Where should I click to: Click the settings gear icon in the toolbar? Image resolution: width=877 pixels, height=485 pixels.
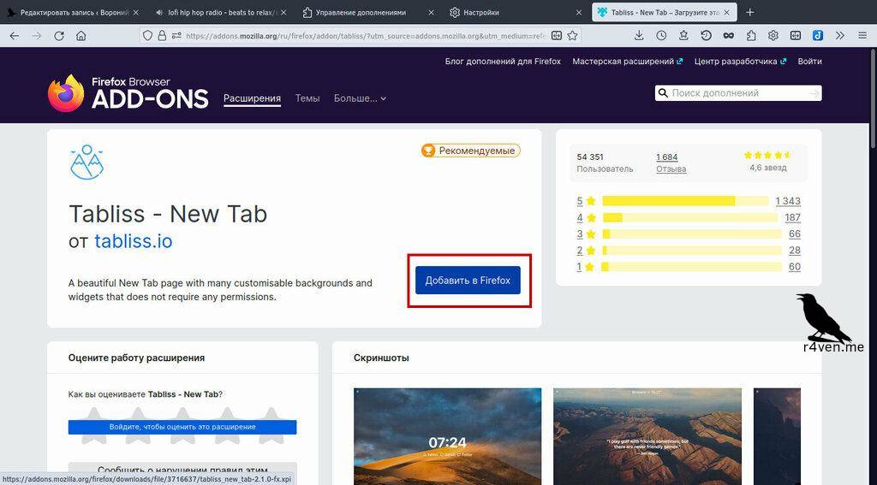click(773, 36)
